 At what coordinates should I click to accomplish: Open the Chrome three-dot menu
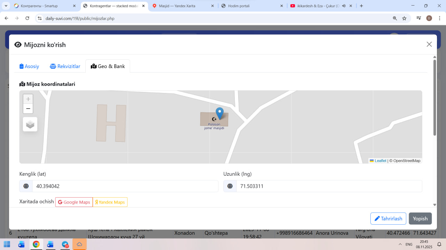439,18
